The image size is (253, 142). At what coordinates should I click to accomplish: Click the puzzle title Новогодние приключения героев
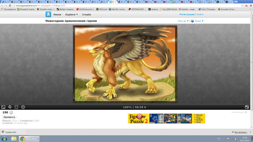click(71, 21)
